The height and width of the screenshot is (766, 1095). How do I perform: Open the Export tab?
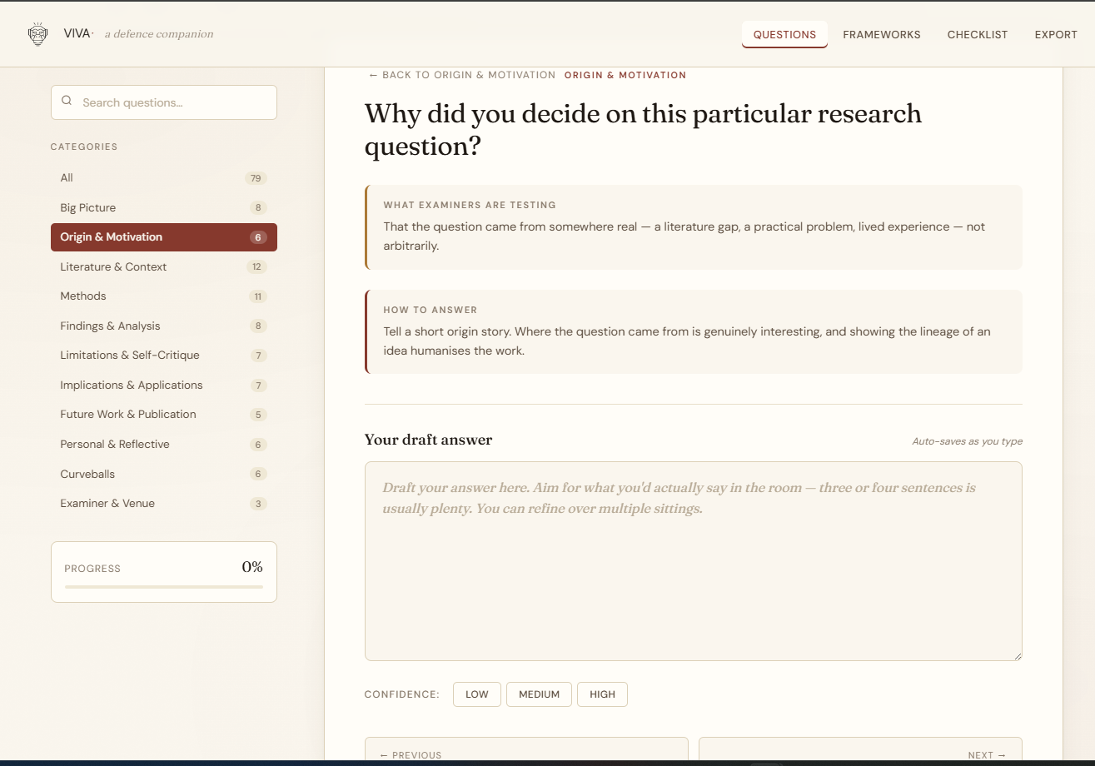pyautogui.click(x=1056, y=35)
